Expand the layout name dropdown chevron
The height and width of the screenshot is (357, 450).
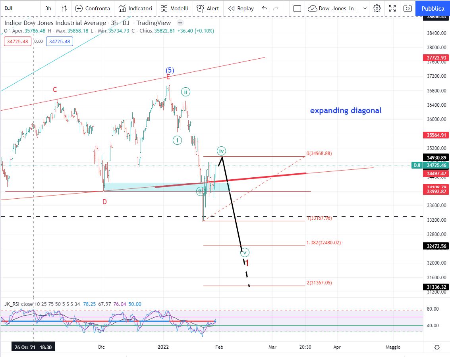pos(365,9)
